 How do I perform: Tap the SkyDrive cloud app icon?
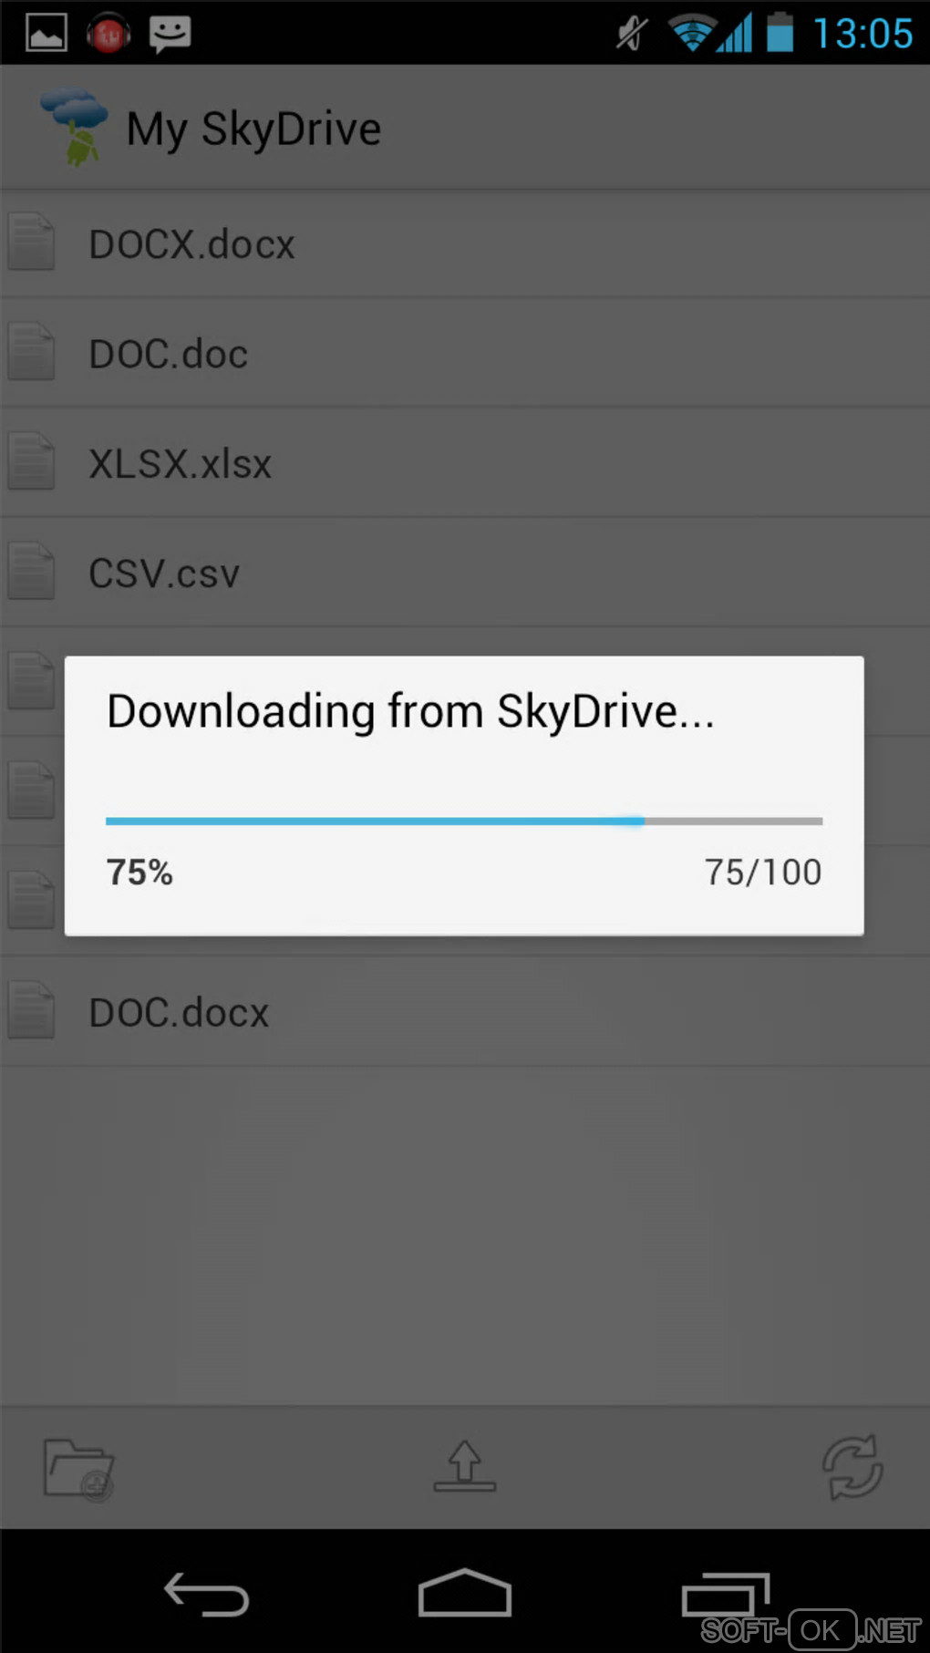(x=75, y=128)
